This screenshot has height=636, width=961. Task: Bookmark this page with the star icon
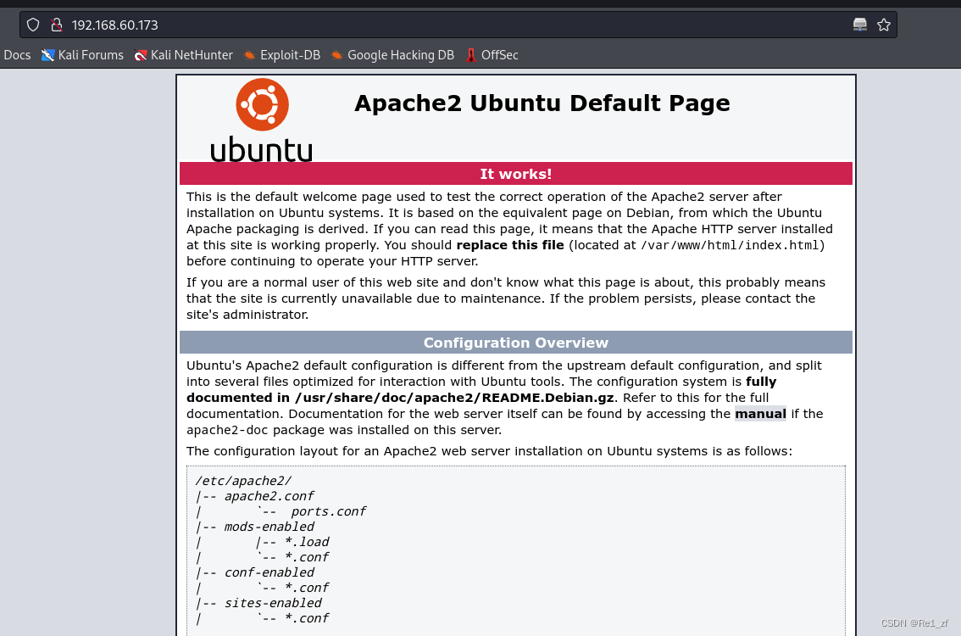[883, 25]
